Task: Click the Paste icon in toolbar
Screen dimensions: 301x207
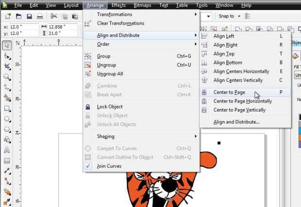Action: coord(75,16)
